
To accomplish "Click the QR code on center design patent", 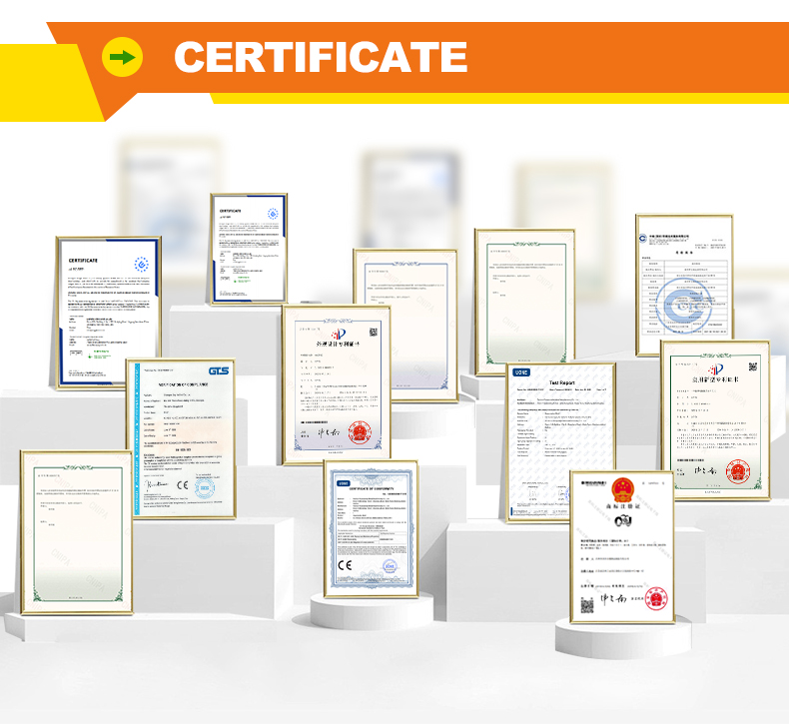I will [x=374, y=333].
